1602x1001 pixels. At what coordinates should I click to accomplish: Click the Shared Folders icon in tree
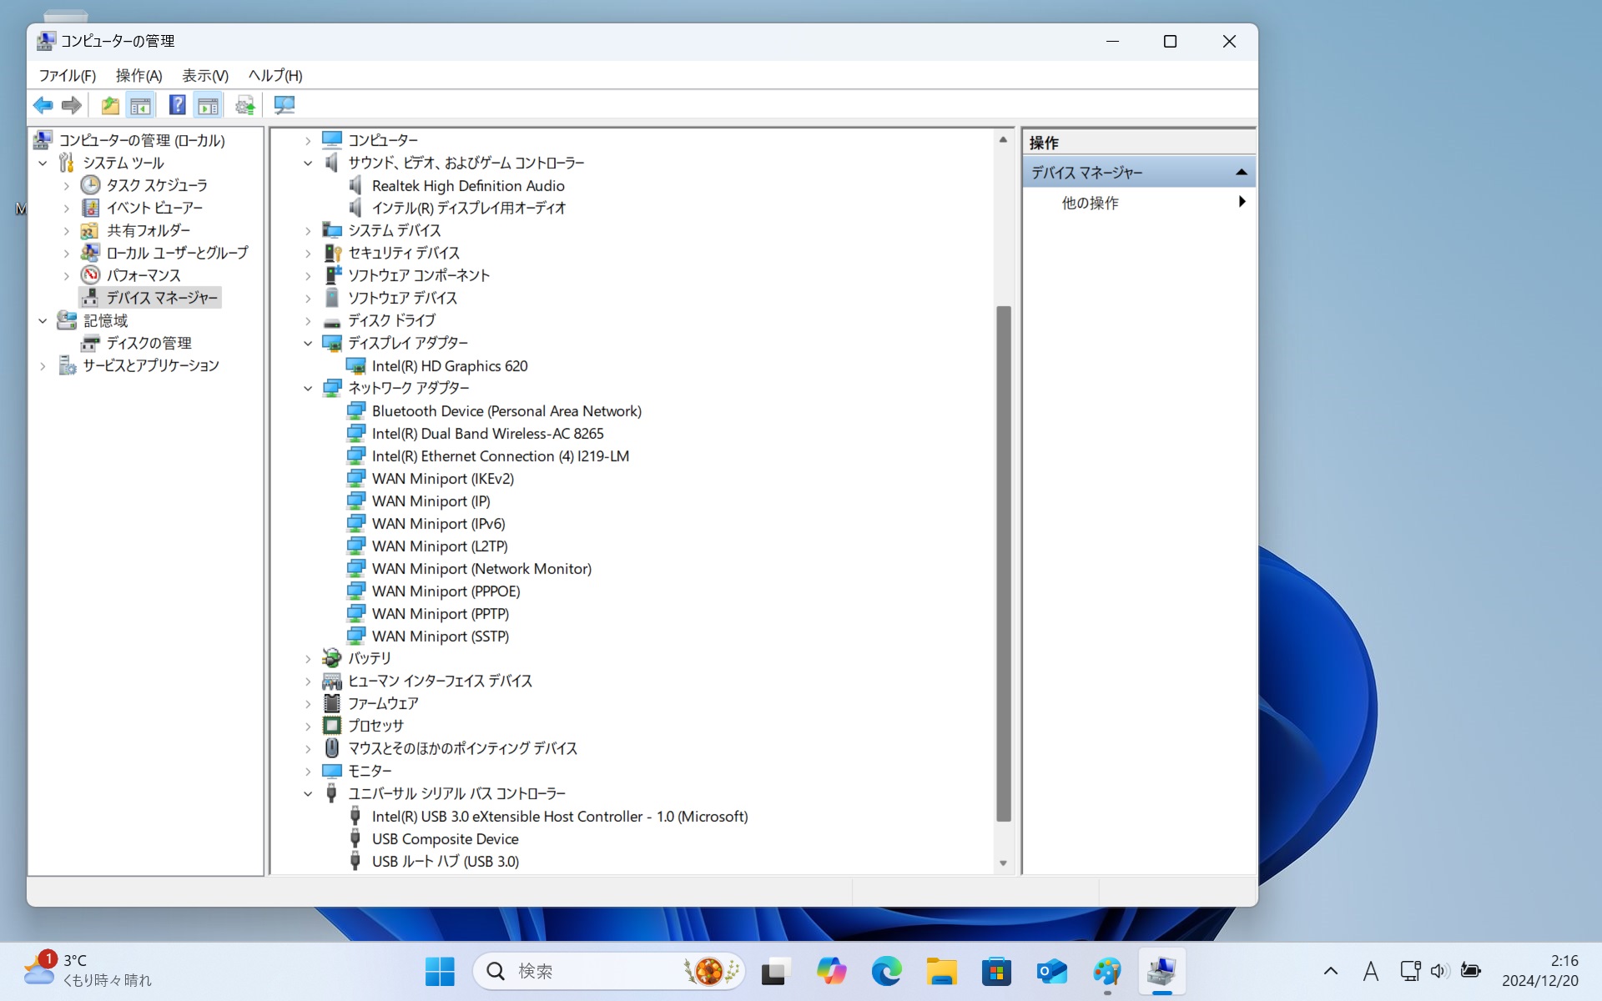pyautogui.click(x=90, y=230)
